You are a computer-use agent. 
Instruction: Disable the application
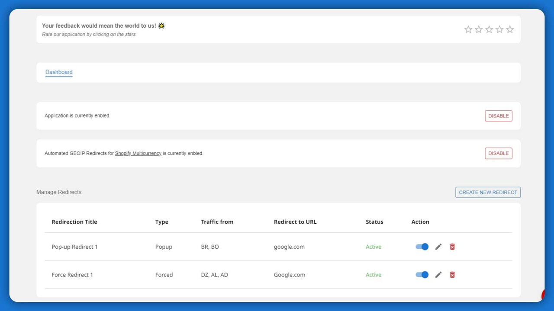click(x=499, y=116)
